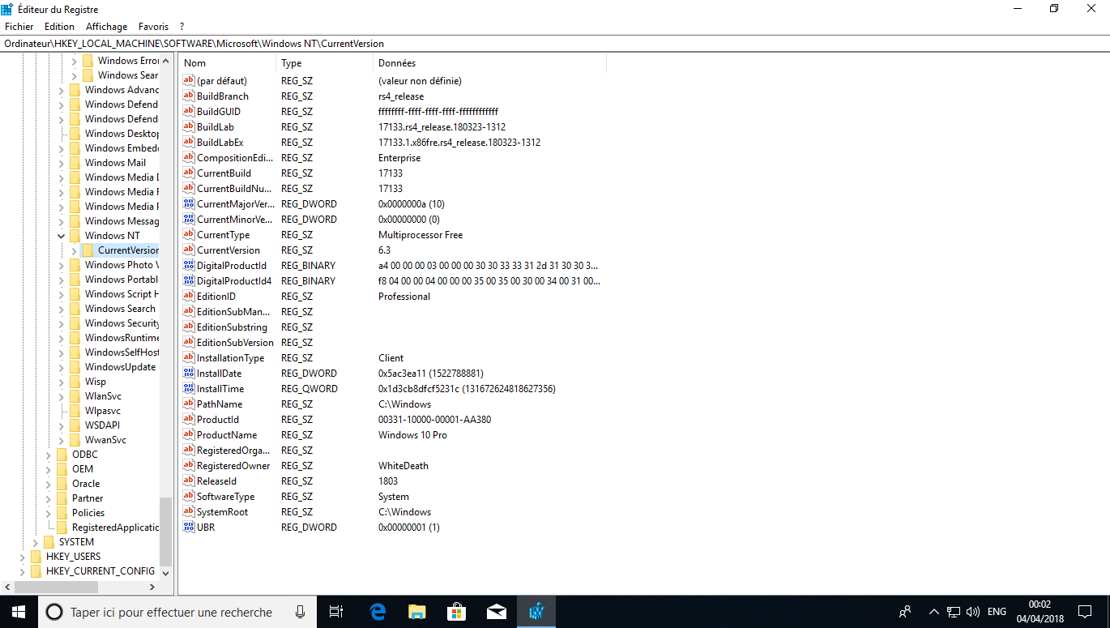Click the registry path address bar

click(x=554, y=44)
